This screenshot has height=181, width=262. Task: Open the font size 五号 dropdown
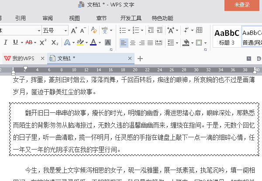pyautogui.click(x=65, y=31)
